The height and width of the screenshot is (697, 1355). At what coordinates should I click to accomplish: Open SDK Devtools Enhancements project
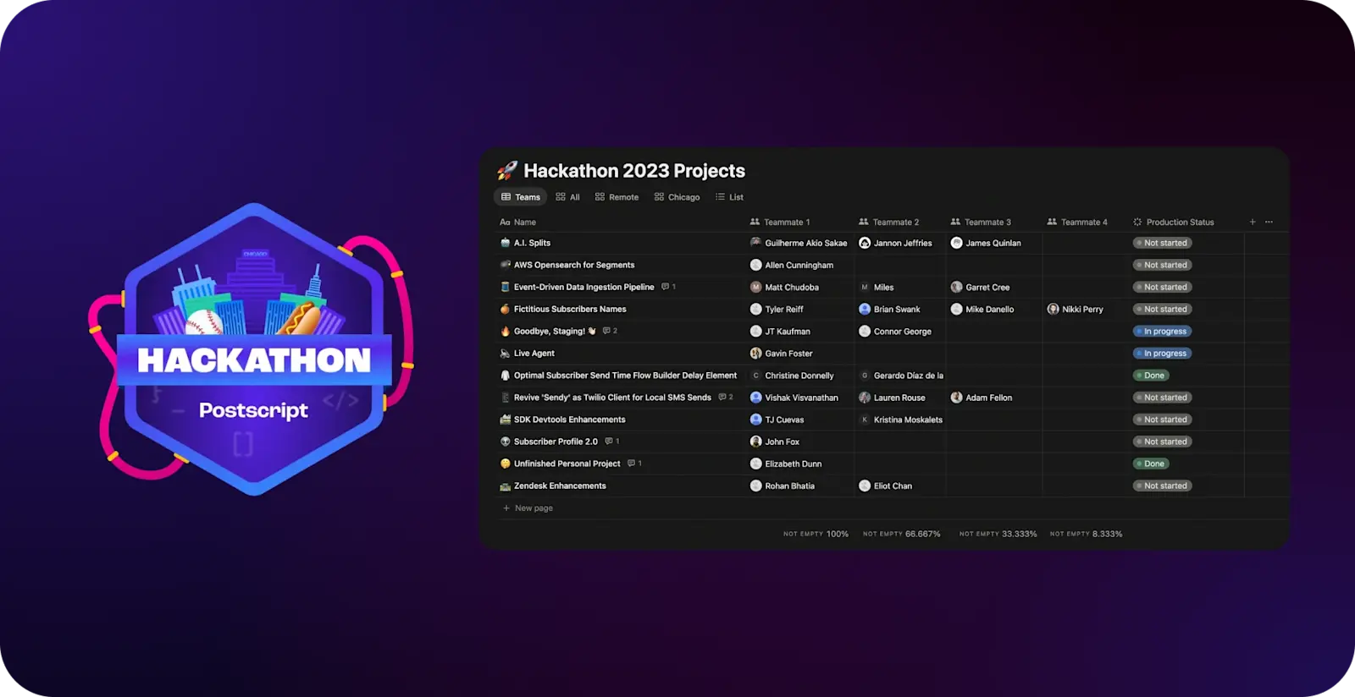click(x=569, y=419)
